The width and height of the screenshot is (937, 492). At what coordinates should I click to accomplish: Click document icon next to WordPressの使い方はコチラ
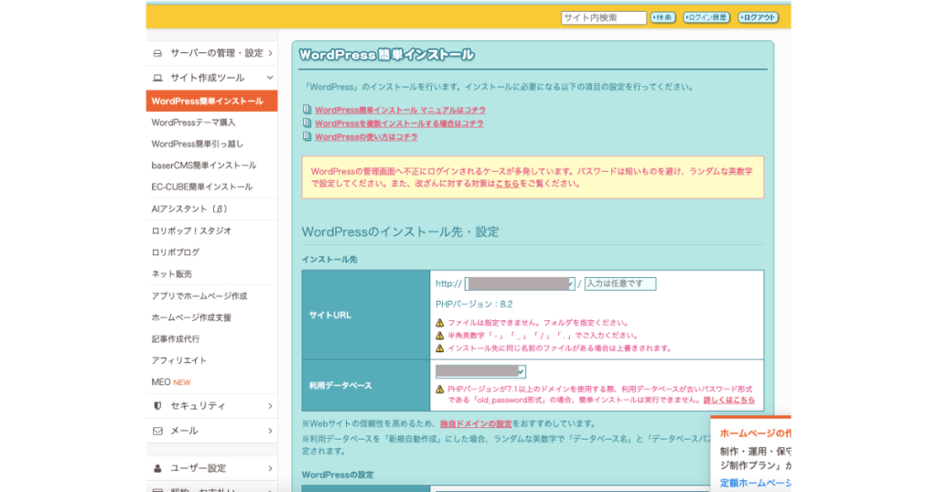(x=307, y=137)
